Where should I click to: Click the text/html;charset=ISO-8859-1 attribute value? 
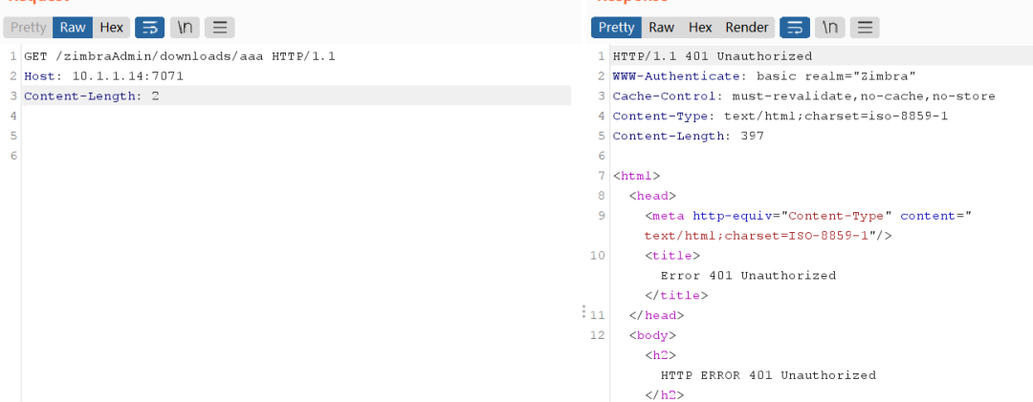757,236
